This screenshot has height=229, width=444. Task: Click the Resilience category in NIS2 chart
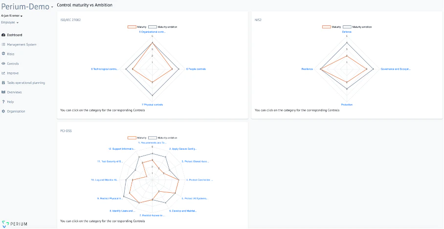point(307,69)
